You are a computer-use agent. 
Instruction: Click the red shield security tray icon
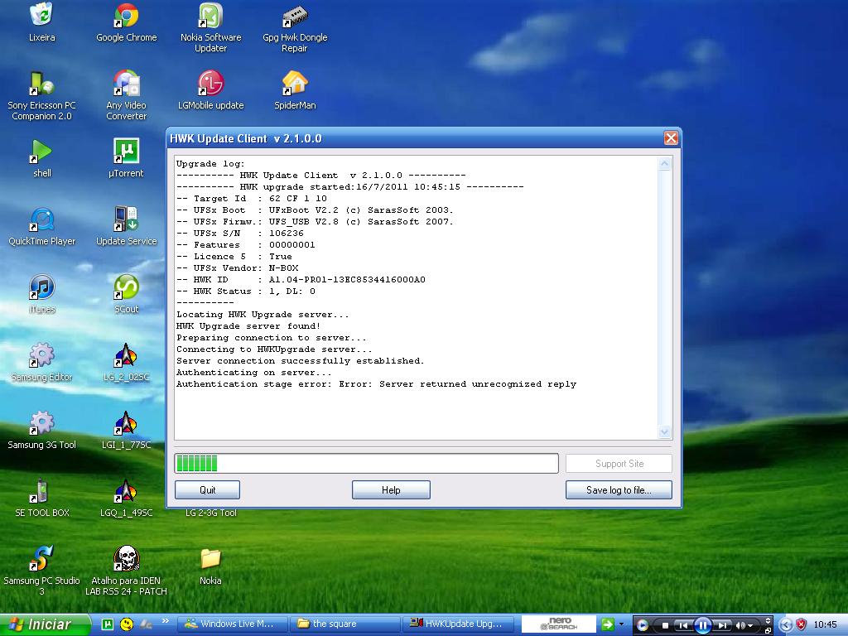point(802,625)
